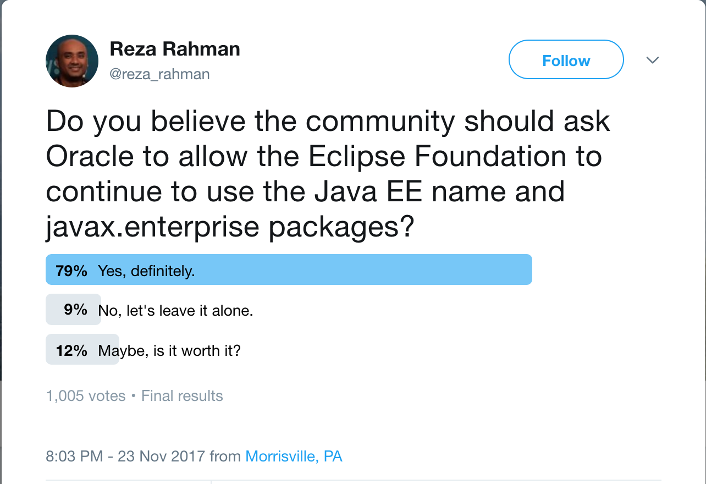
Task: Open the Morrisville, PA location link
Action: click(294, 456)
